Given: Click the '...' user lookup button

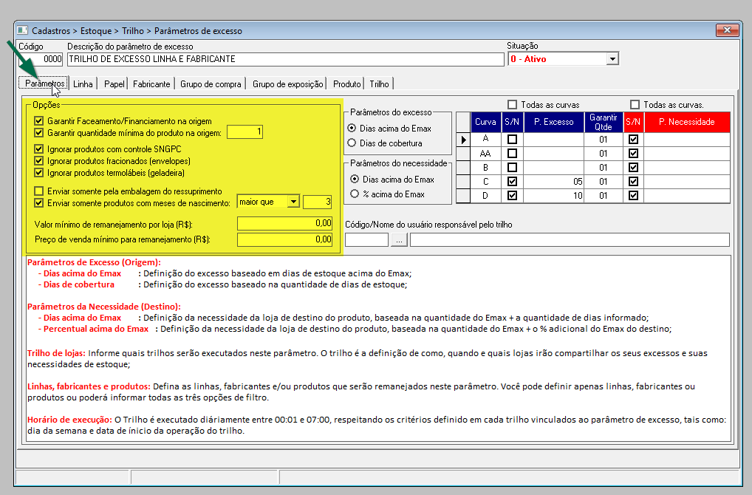Looking at the screenshot, I should tap(399, 240).
